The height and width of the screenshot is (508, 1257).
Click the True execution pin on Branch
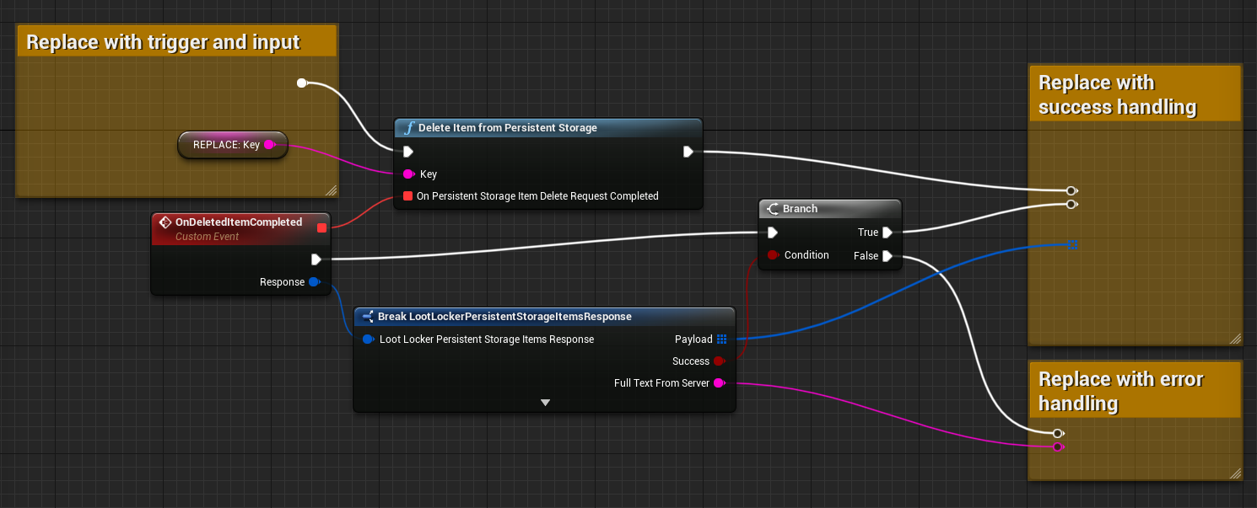(887, 233)
